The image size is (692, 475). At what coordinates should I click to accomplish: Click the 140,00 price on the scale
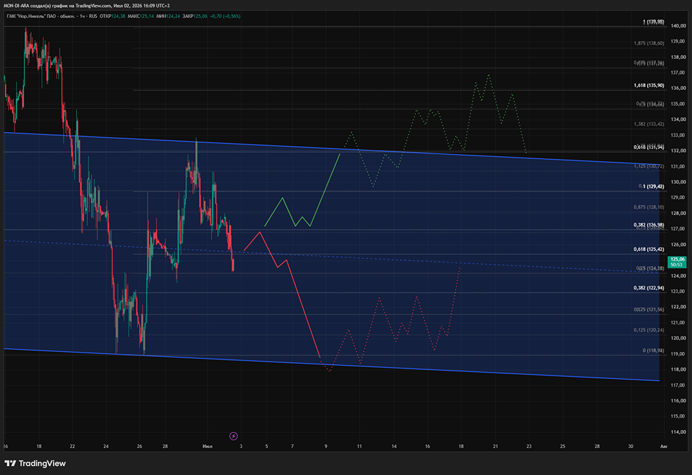[x=678, y=26]
